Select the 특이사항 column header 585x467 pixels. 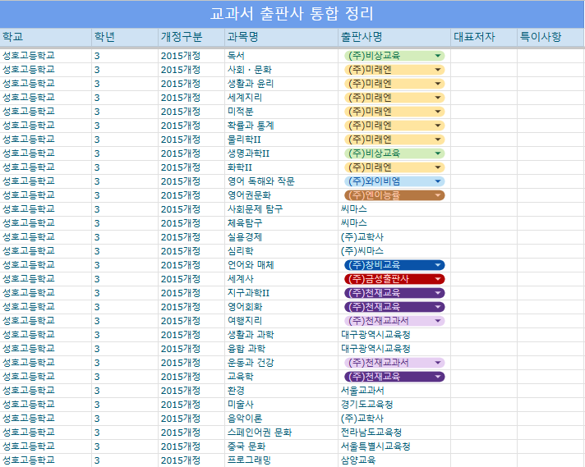click(x=550, y=37)
